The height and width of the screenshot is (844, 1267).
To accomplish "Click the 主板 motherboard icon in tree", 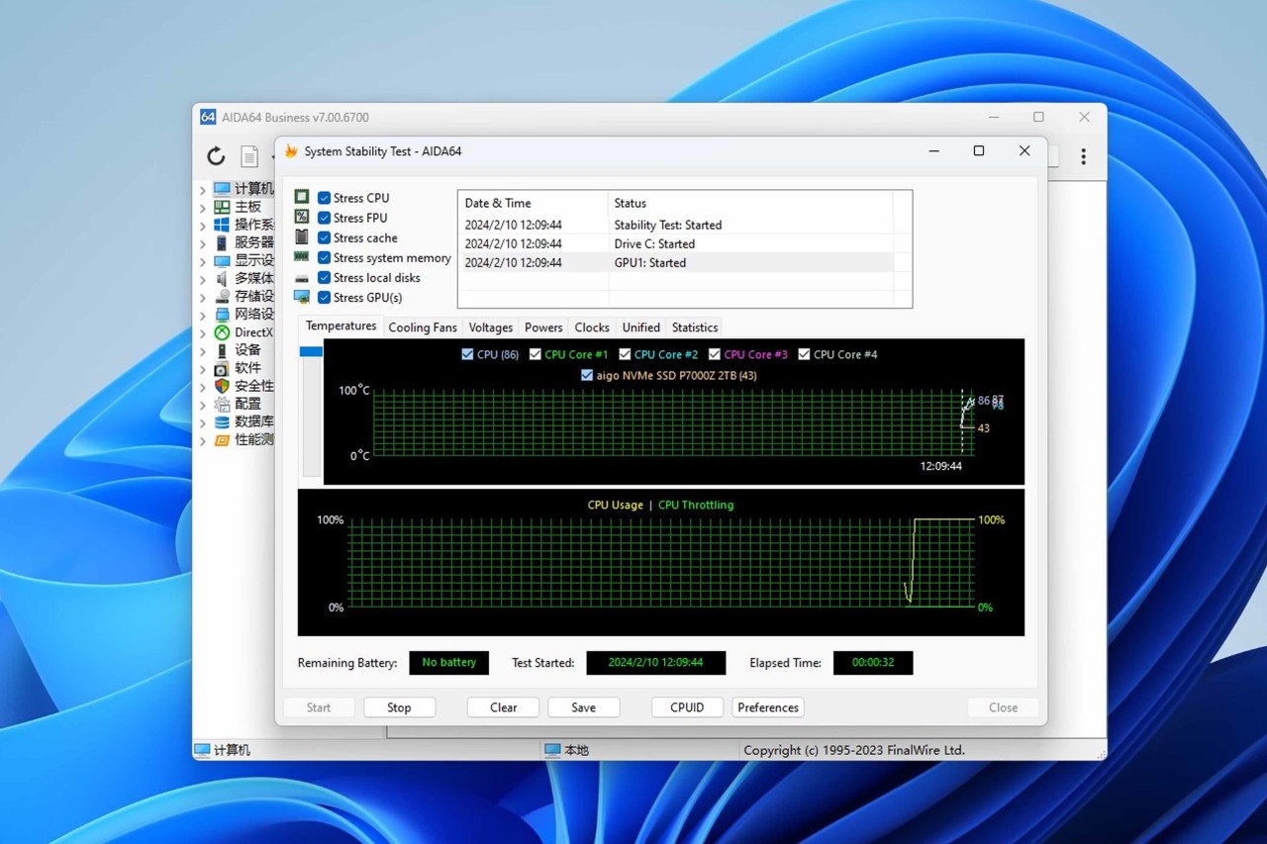I will (x=222, y=207).
